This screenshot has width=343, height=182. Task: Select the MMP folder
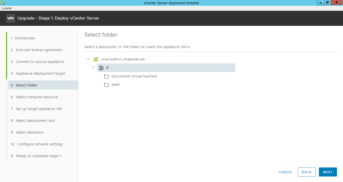pos(116,85)
